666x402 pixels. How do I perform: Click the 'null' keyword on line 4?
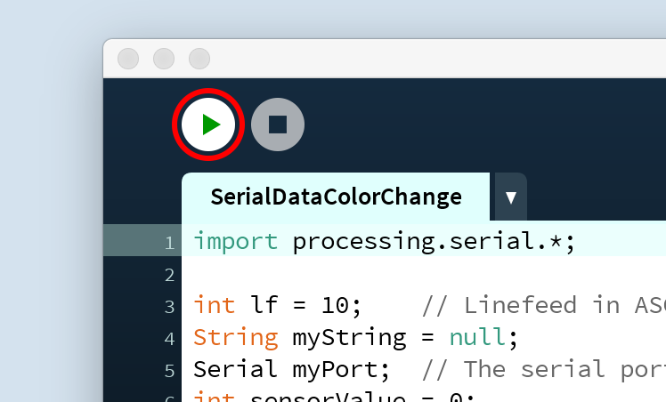click(477, 338)
